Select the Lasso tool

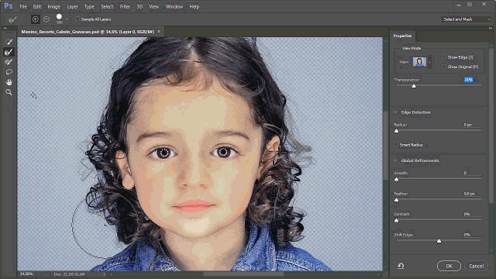[x=9, y=72]
